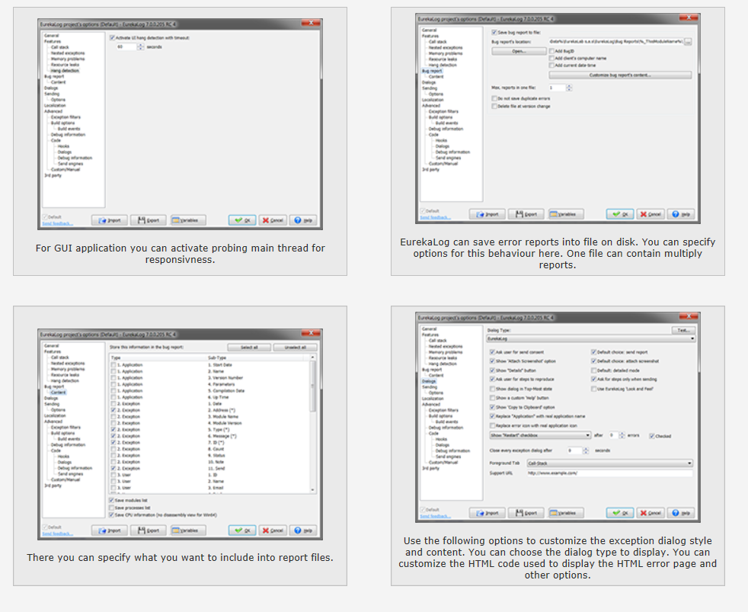The width and height of the screenshot is (748, 612).
Task: Select 'Exception filters' in report content dialog tree
Action: point(66,428)
